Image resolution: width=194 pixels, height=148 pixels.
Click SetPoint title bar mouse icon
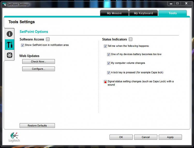4,4
